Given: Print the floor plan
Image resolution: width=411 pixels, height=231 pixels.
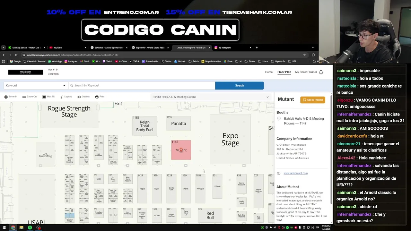Looking at the screenshot, I should click(x=100, y=97).
